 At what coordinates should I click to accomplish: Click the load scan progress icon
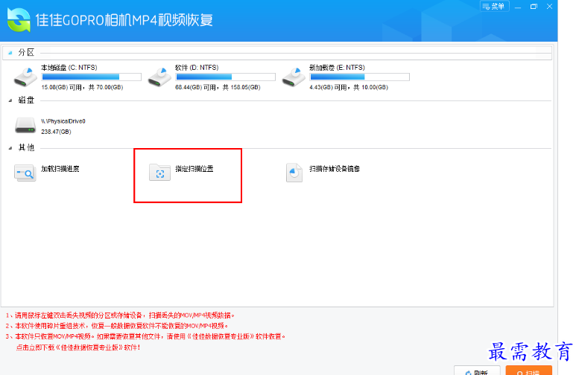pos(25,173)
